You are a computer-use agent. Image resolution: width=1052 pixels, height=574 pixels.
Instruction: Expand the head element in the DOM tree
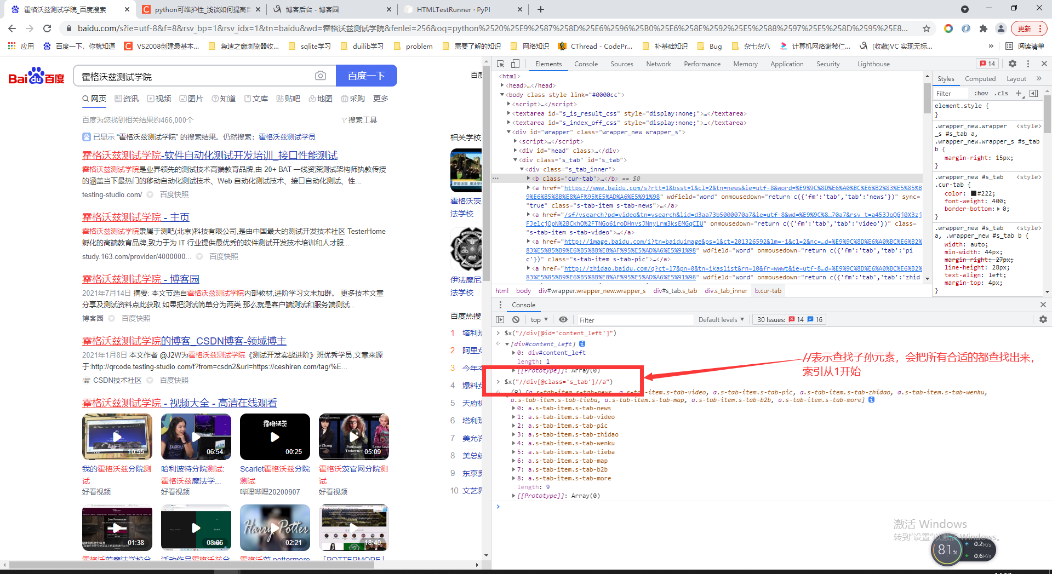pos(502,85)
